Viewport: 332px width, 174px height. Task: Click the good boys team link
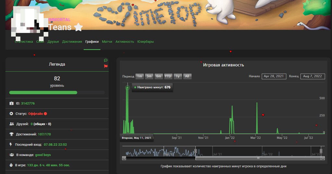click(43, 155)
